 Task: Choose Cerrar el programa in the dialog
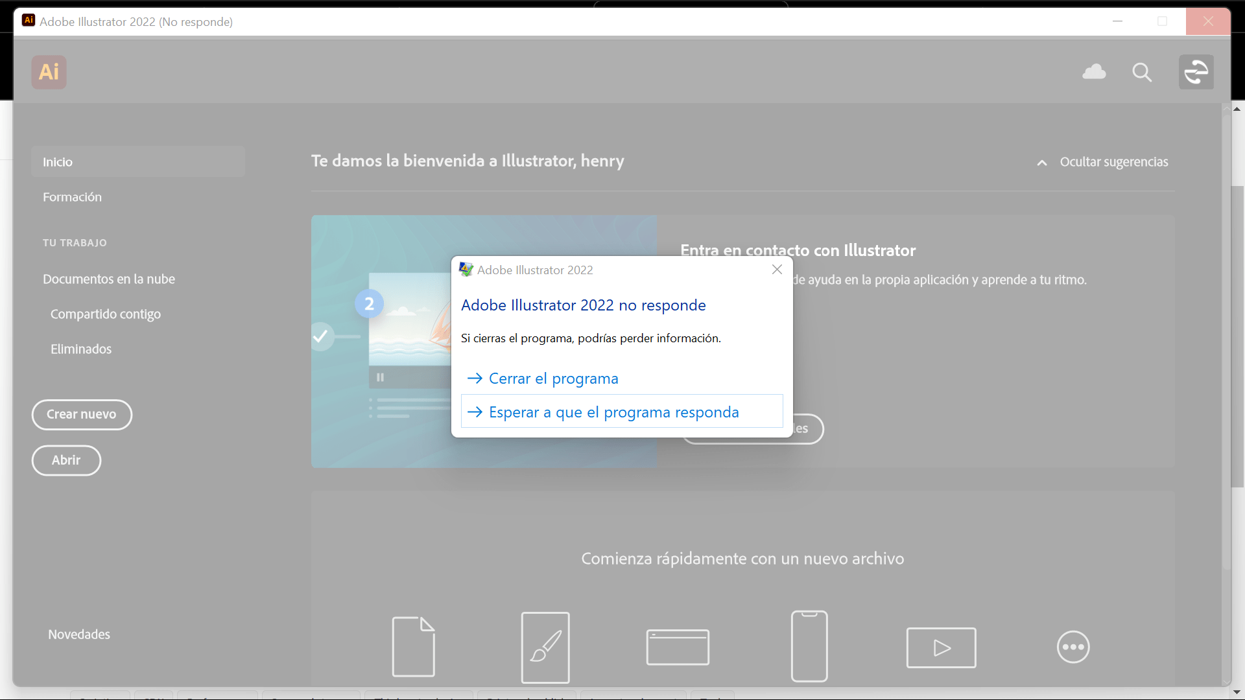(x=553, y=379)
